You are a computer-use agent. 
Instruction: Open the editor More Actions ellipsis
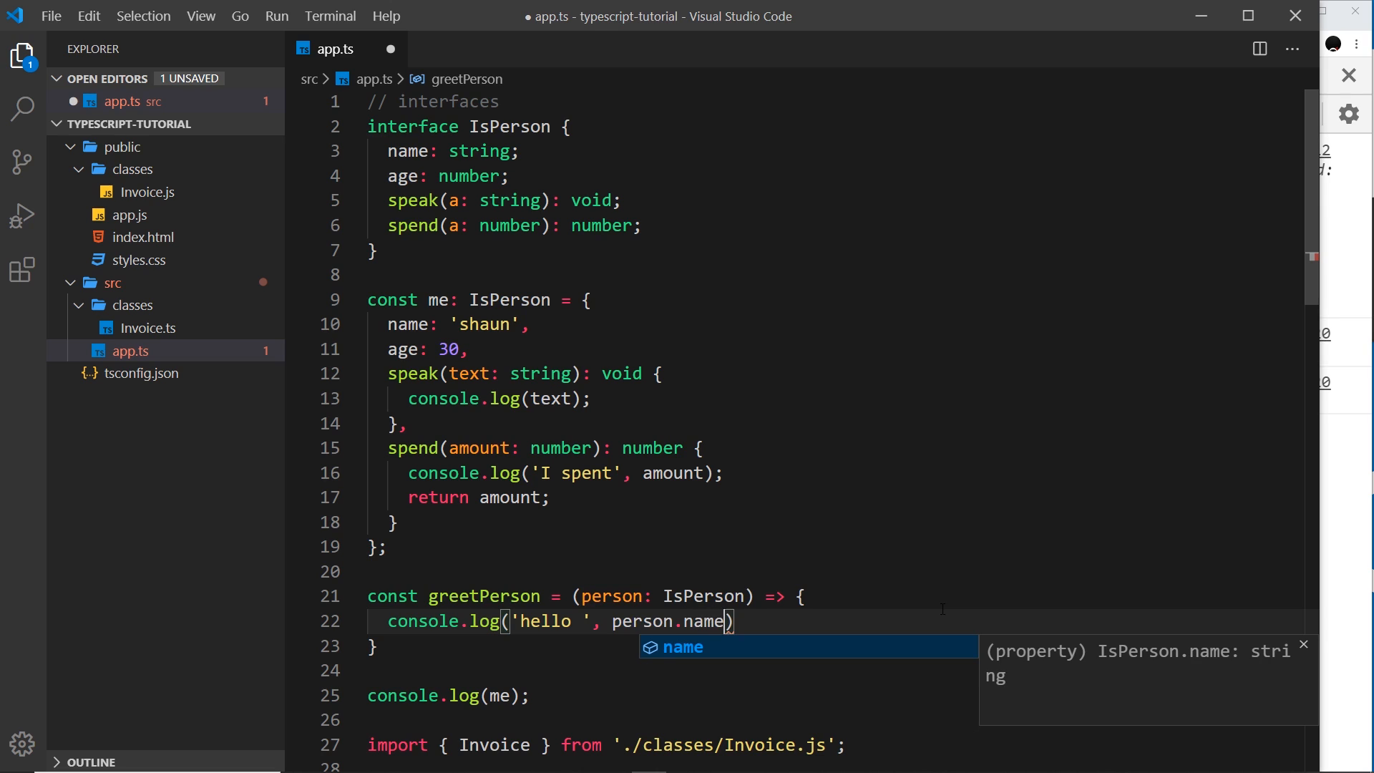(1292, 49)
